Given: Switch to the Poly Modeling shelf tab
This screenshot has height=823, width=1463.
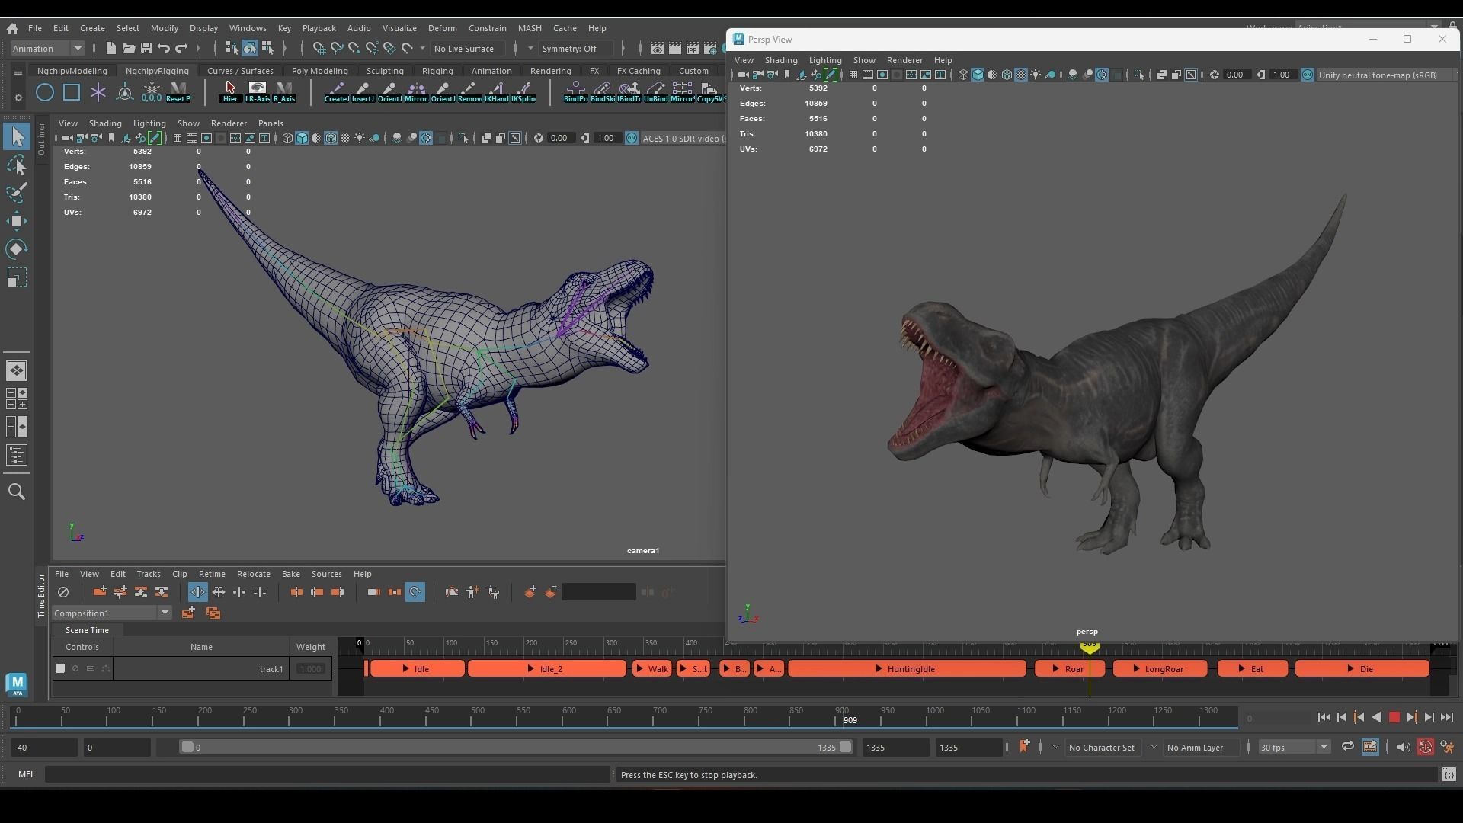Looking at the screenshot, I should (319, 71).
